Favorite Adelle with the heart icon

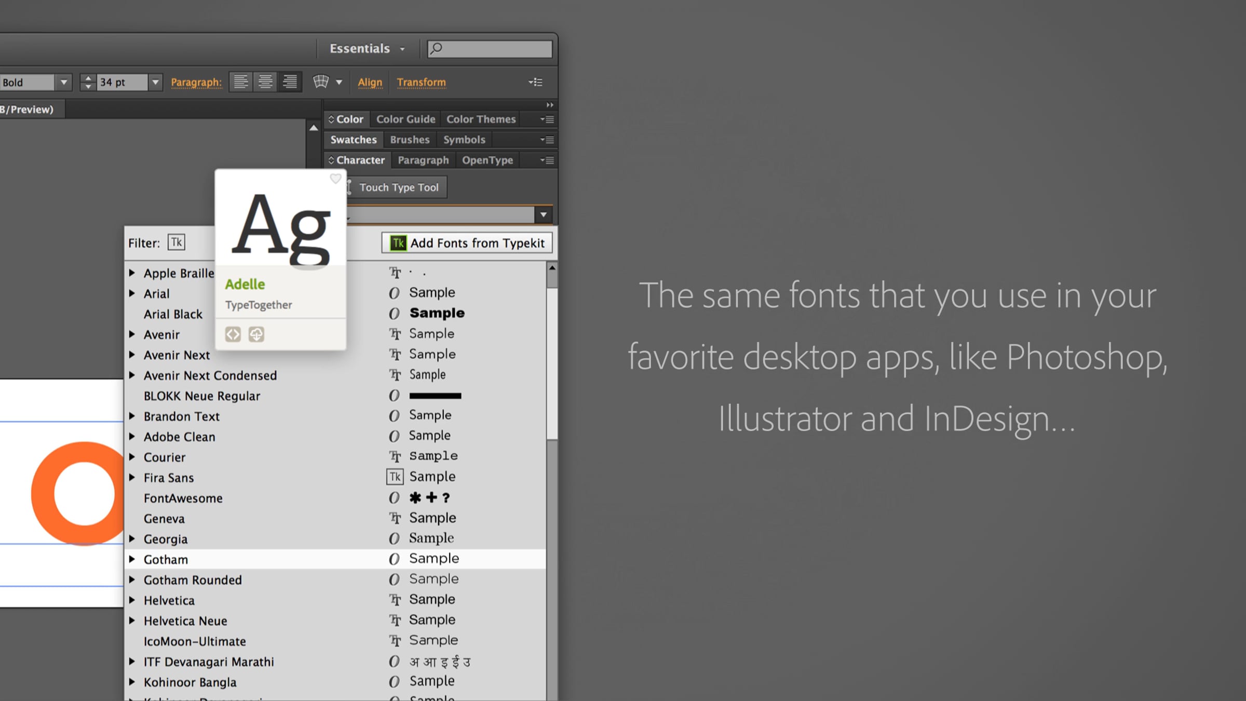click(x=335, y=179)
